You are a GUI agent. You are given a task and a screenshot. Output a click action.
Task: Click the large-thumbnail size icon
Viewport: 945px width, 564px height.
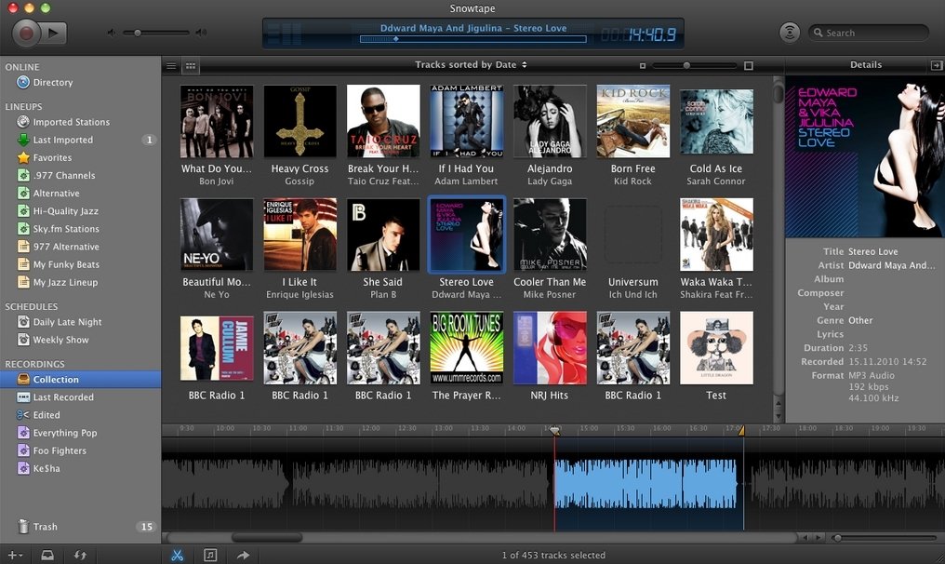(749, 66)
